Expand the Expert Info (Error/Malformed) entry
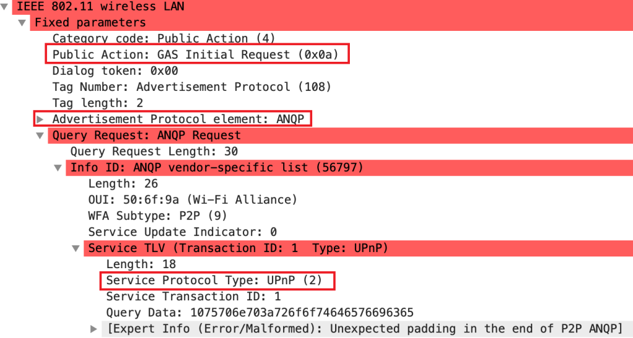Screen dimensions: 633x338 coord(94,328)
